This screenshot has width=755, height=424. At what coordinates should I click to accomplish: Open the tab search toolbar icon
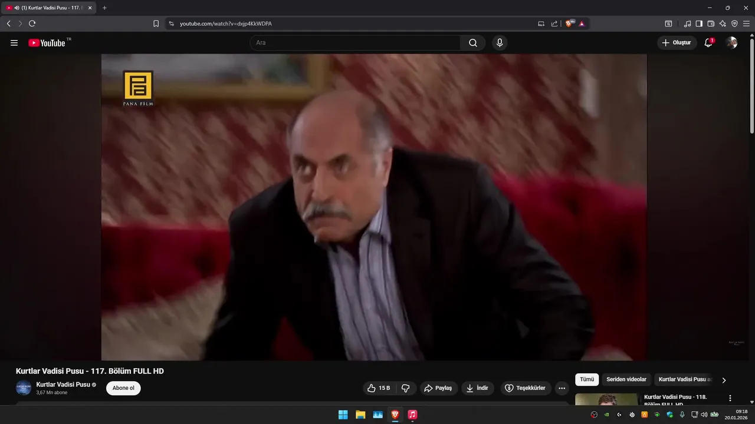pyautogui.click(x=668, y=24)
